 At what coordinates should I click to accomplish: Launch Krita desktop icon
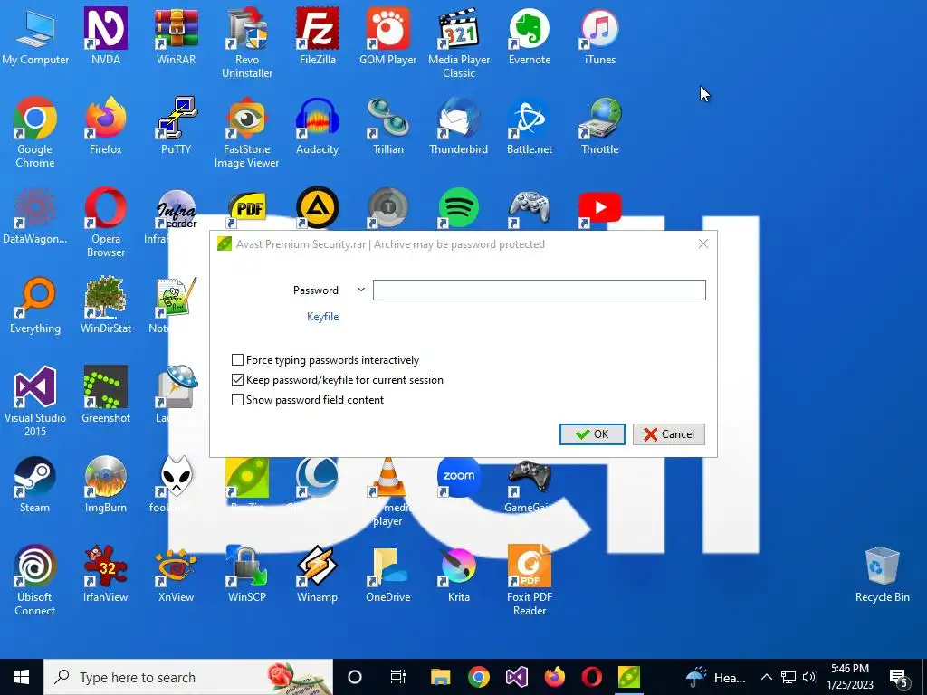click(459, 574)
